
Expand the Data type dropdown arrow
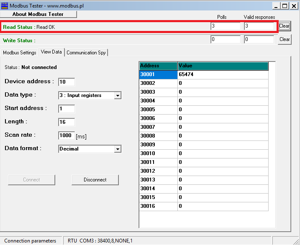coord(118,95)
